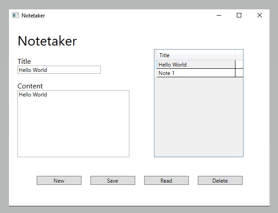Click the large Notetaker heading
Screen dimensions: 278x213
click(x=47, y=41)
